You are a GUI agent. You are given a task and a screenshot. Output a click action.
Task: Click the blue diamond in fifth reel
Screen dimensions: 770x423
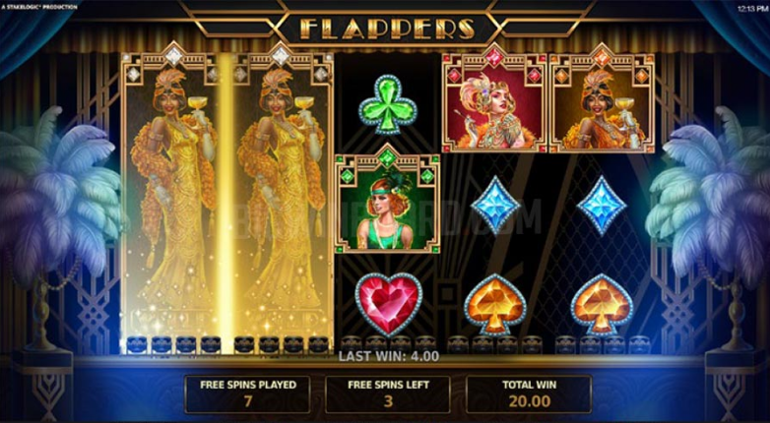pos(602,206)
